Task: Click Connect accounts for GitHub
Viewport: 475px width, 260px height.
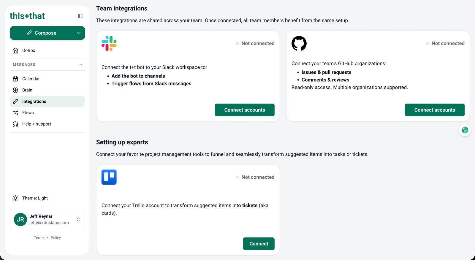Action: click(x=435, y=110)
